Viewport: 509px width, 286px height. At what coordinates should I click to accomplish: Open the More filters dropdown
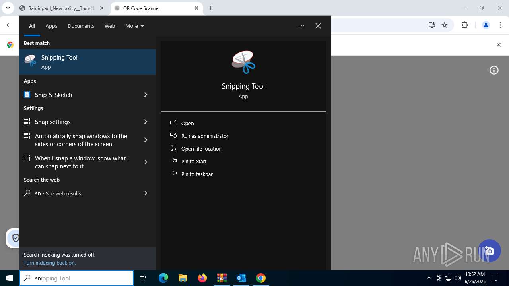tap(135, 26)
